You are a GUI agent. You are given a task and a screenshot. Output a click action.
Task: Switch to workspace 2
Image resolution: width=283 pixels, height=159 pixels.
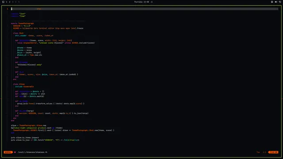[x=10, y=2]
